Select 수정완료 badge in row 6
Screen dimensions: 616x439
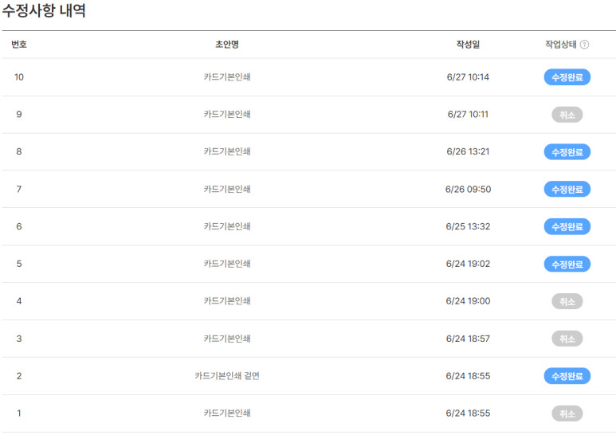567,226
